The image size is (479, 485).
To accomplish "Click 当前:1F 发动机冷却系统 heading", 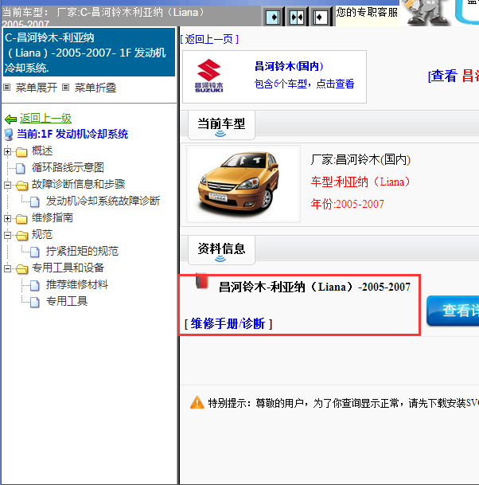I will click(x=72, y=135).
